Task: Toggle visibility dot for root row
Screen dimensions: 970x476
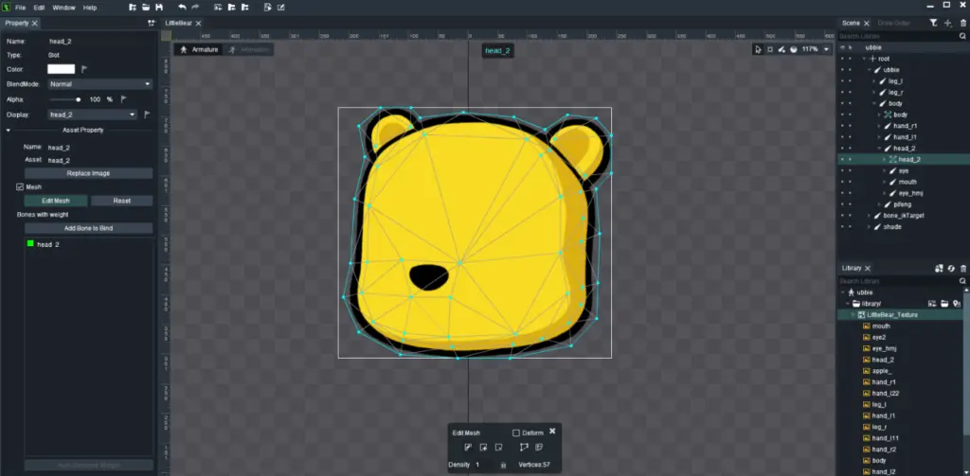Action: [x=842, y=59]
